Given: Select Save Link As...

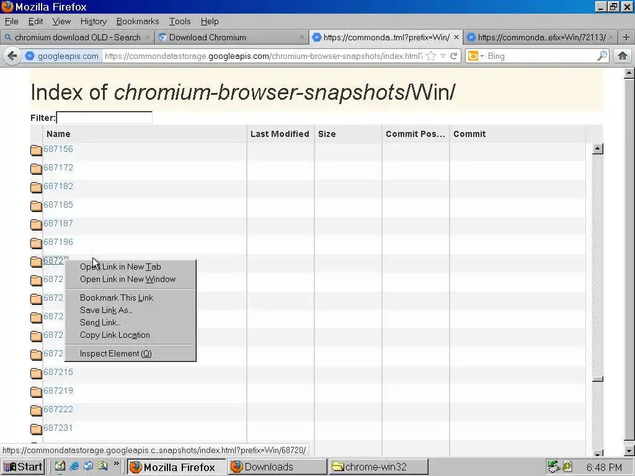Looking at the screenshot, I should click(x=130, y=311).
